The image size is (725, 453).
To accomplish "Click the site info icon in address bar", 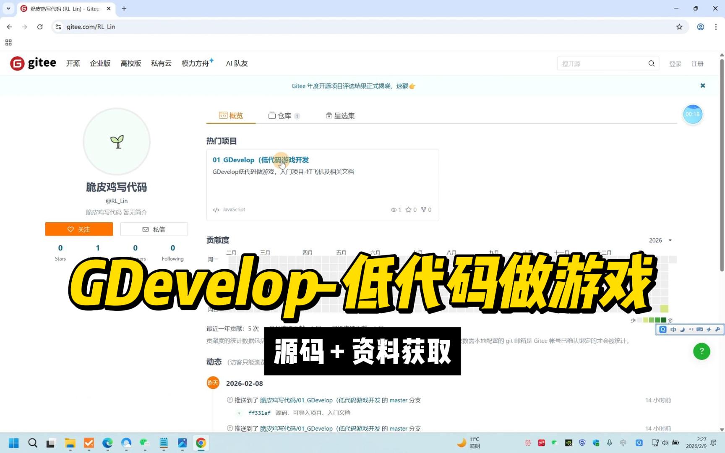I will coord(58,27).
